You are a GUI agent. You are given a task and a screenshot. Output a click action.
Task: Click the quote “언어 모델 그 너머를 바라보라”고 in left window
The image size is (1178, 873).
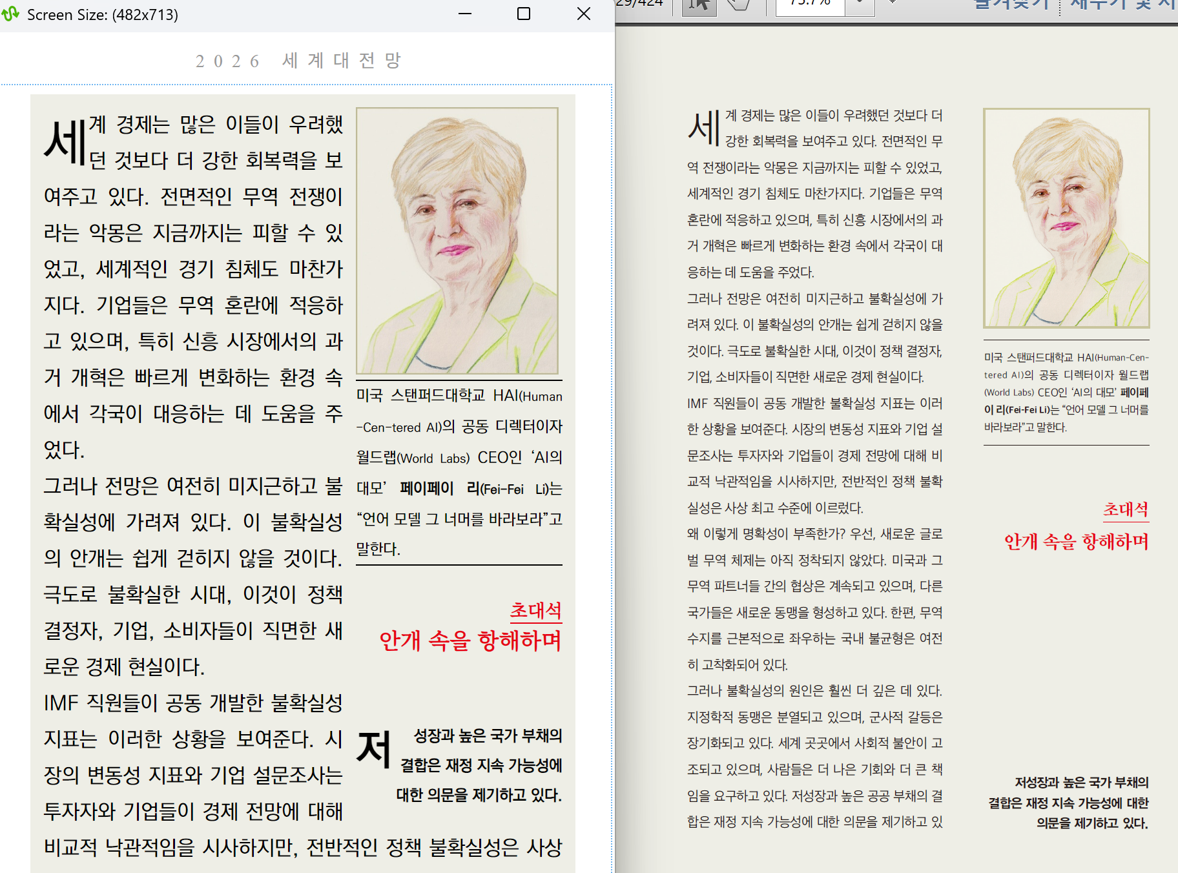click(x=459, y=519)
